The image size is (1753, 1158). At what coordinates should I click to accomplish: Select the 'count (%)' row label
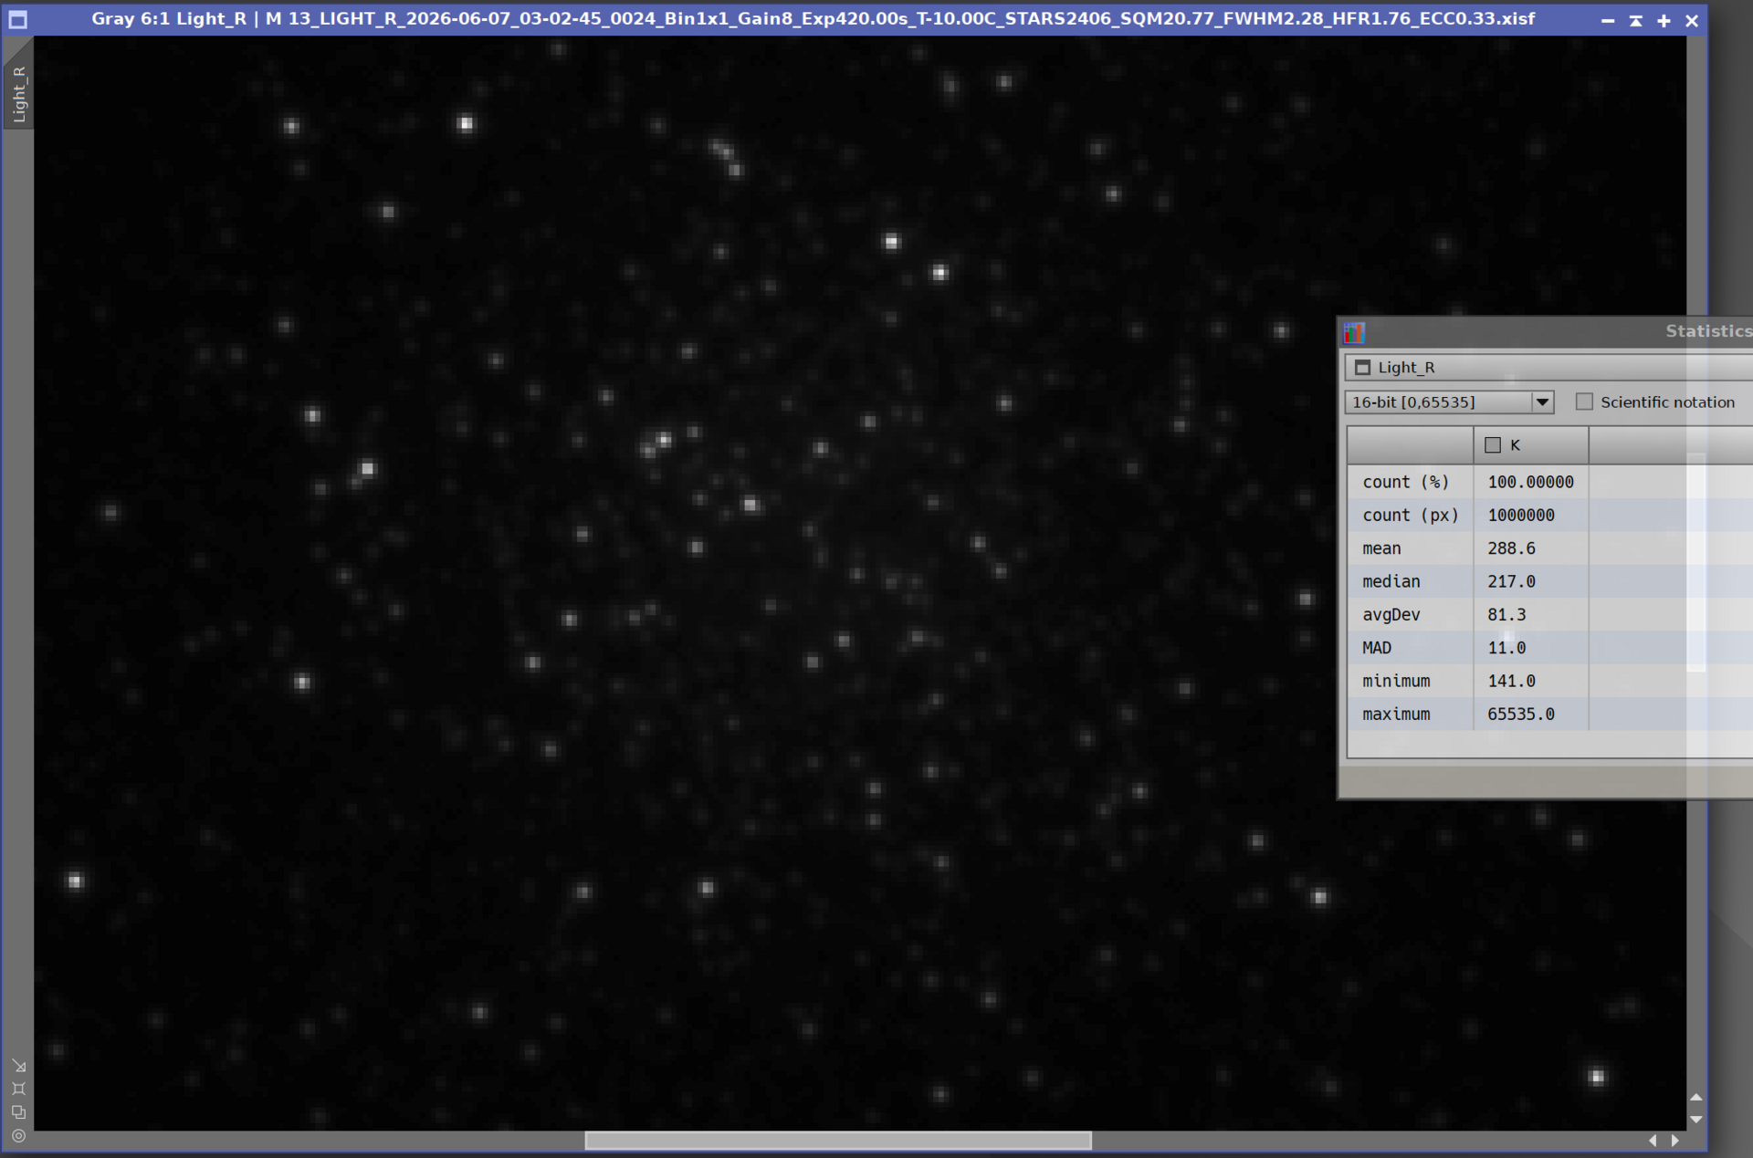pos(1405,482)
